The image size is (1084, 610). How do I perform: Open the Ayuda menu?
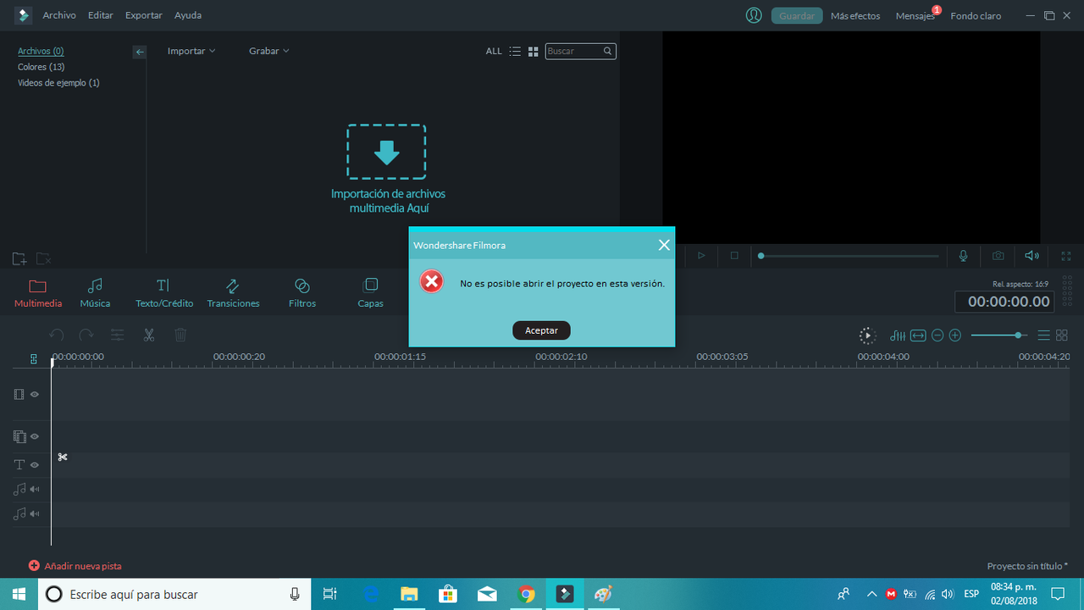click(188, 15)
